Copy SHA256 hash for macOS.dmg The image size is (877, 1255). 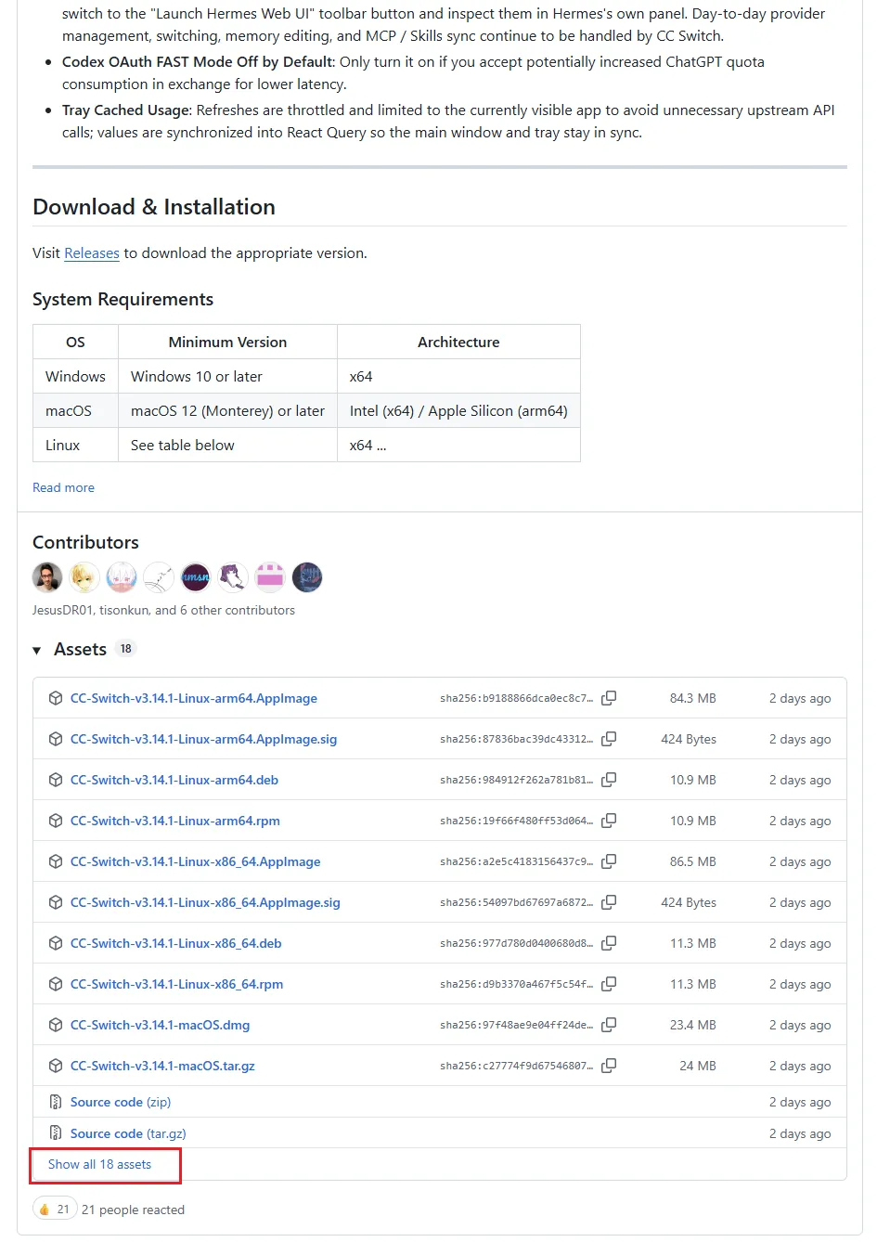(609, 1025)
